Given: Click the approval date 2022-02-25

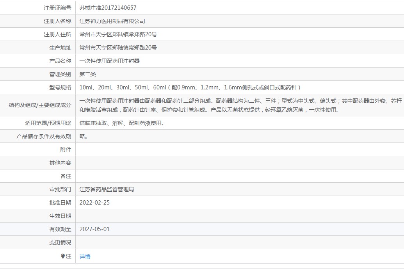Looking at the screenshot, I should (94, 203).
